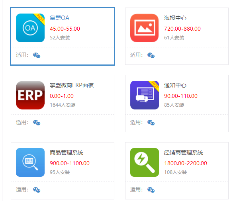Select the price 900.00-1100.00

[70, 163]
